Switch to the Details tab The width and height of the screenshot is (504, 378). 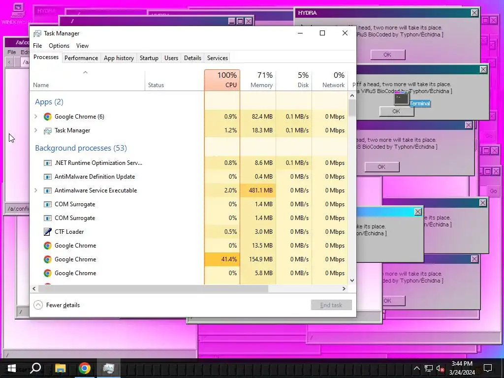coord(192,58)
